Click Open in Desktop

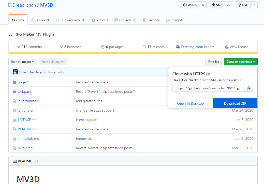tap(190, 103)
